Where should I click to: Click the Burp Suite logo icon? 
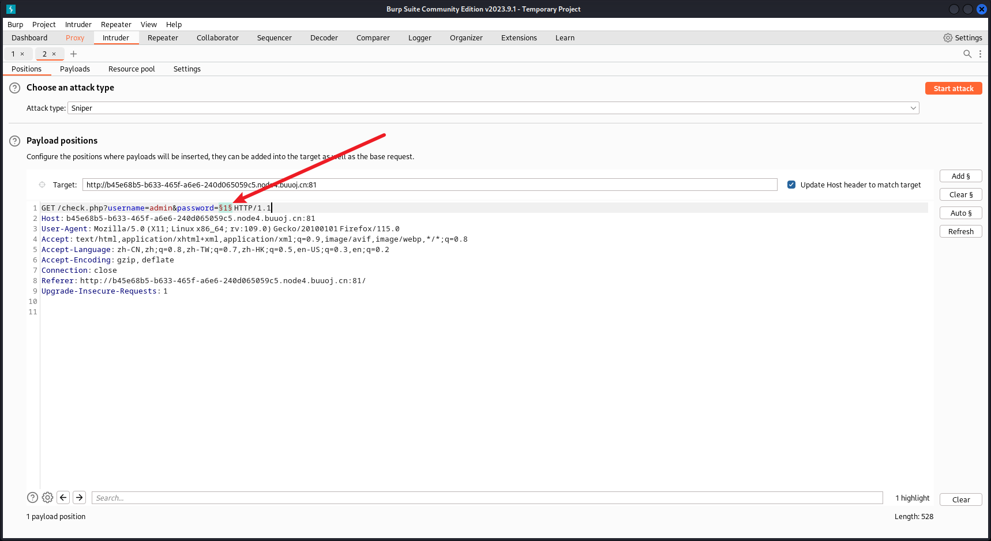coord(11,9)
